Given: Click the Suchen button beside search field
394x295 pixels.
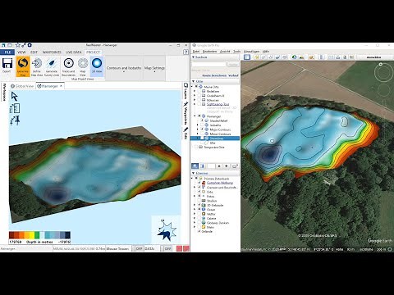Looking at the screenshot, I should [x=233, y=65].
